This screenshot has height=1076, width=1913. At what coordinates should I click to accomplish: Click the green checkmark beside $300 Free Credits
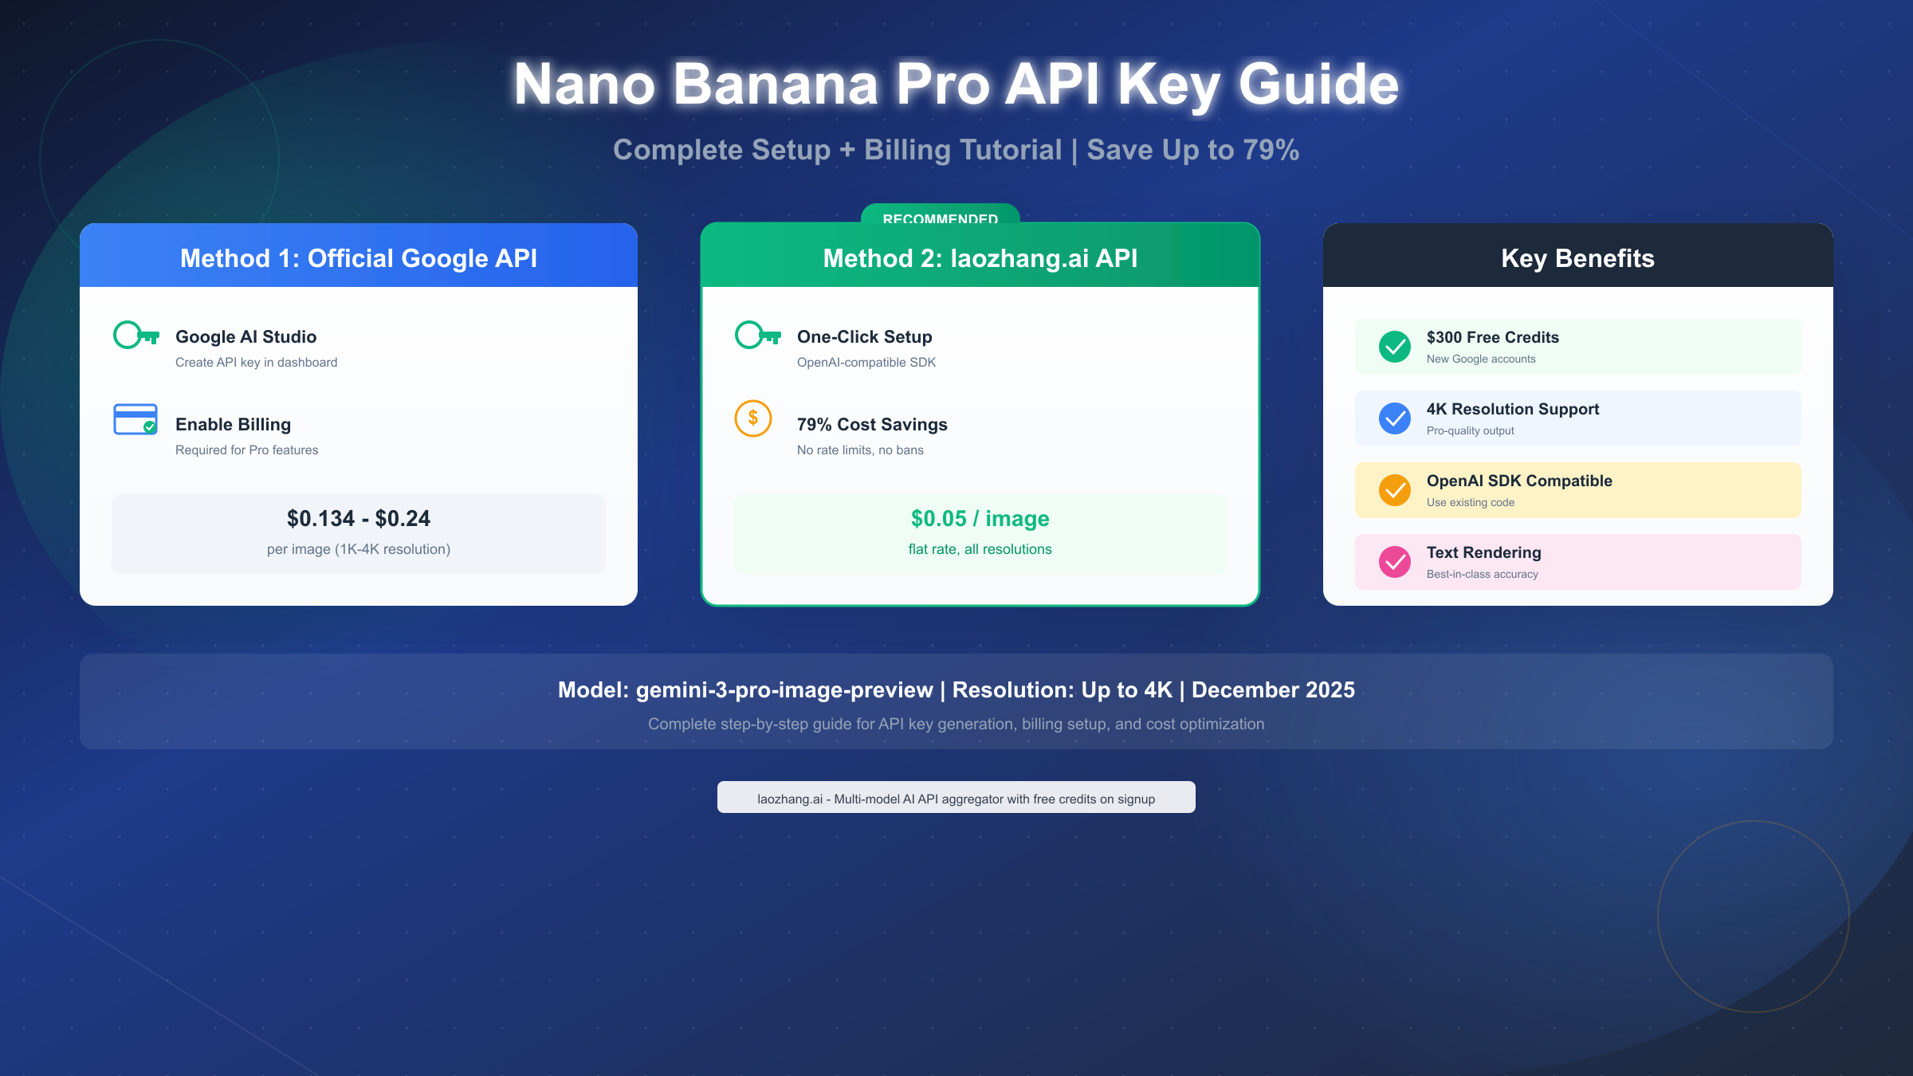point(1394,347)
